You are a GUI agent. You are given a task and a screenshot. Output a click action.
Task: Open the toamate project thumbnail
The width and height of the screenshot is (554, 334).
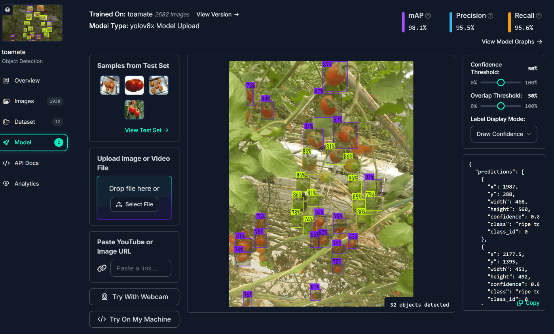click(x=32, y=23)
